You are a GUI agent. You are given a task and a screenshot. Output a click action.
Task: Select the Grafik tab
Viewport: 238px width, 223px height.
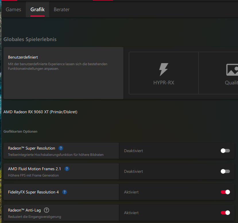37,9
